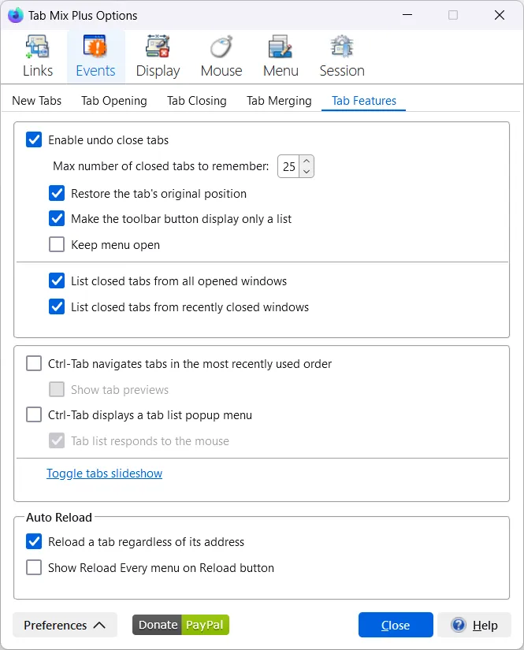Check Show Reload Every menu option

click(34, 567)
